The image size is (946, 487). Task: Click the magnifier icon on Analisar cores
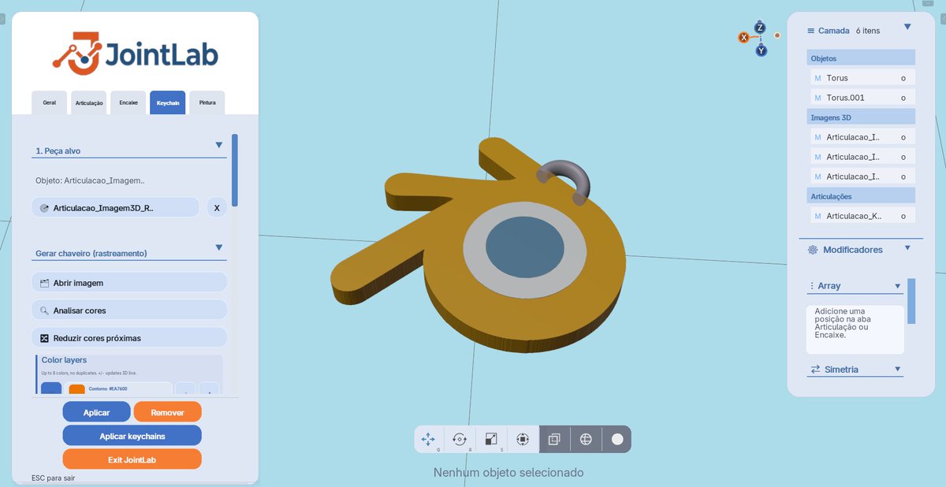[44, 310]
